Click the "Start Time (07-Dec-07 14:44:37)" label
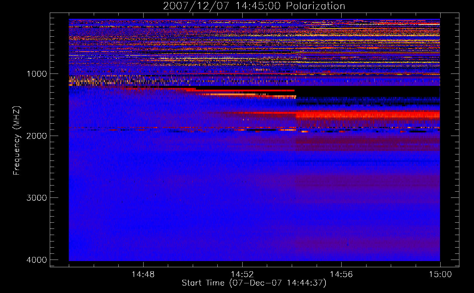Image resolution: width=474 pixels, height=293 pixels. click(254, 283)
